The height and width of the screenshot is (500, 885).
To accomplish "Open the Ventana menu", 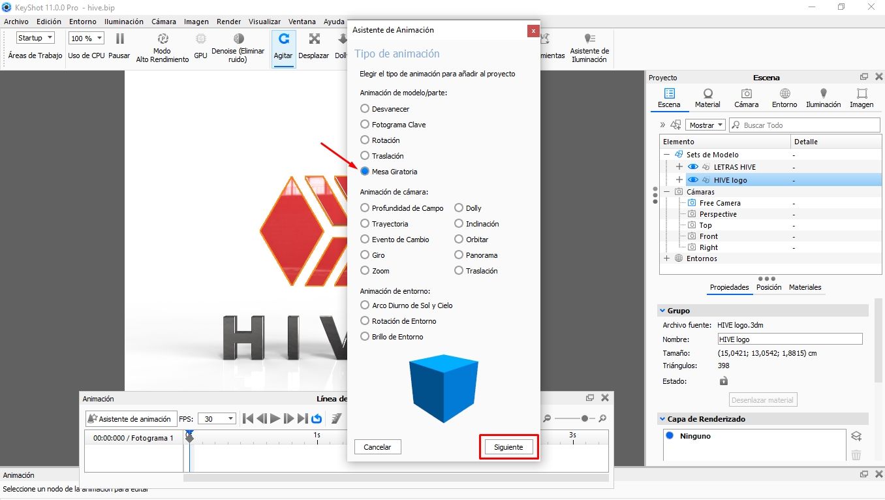I will [302, 22].
